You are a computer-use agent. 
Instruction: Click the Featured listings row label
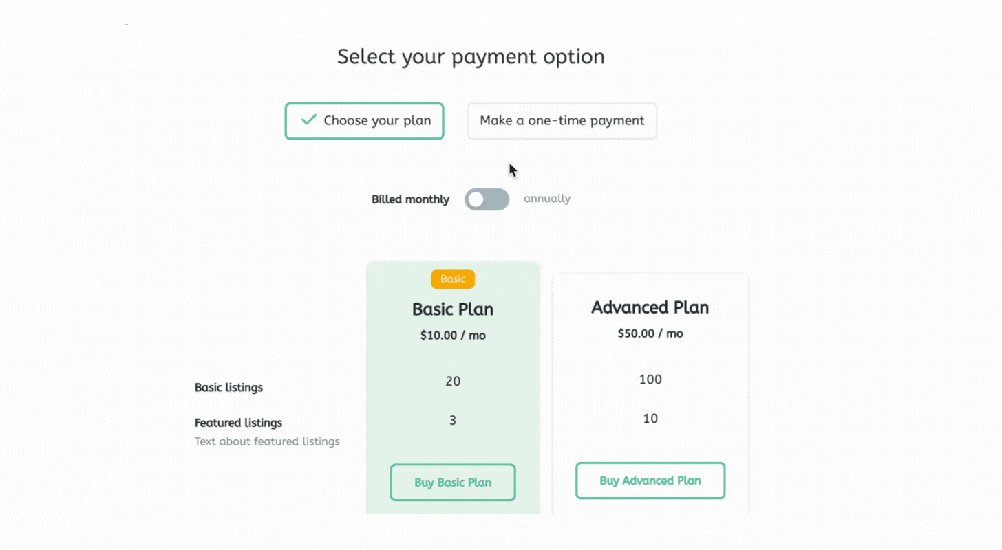pos(238,422)
